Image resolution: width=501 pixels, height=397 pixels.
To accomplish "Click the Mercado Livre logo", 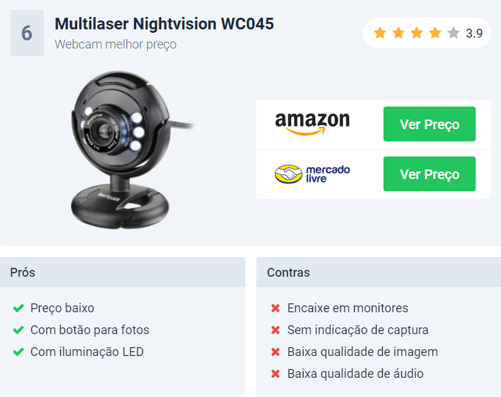I will [x=312, y=174].
